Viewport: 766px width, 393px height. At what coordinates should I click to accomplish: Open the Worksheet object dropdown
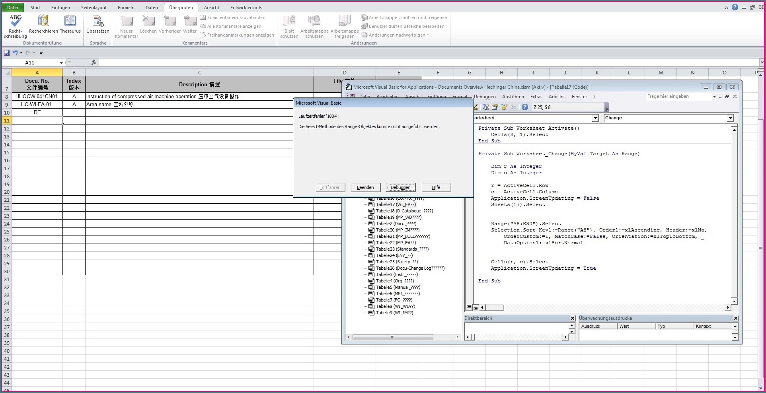click(x=595, y=118)
